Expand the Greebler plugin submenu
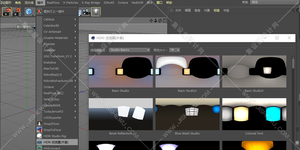Screen dimensions: 300x150 tap(57, 50)
